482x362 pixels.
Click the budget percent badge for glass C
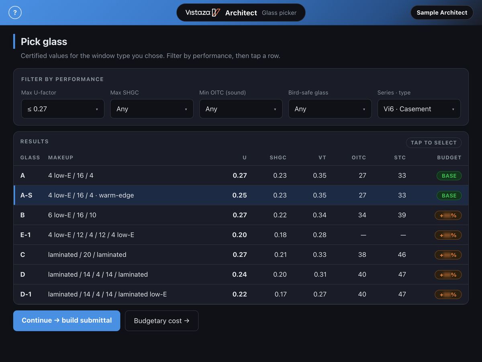click(448, 255)
